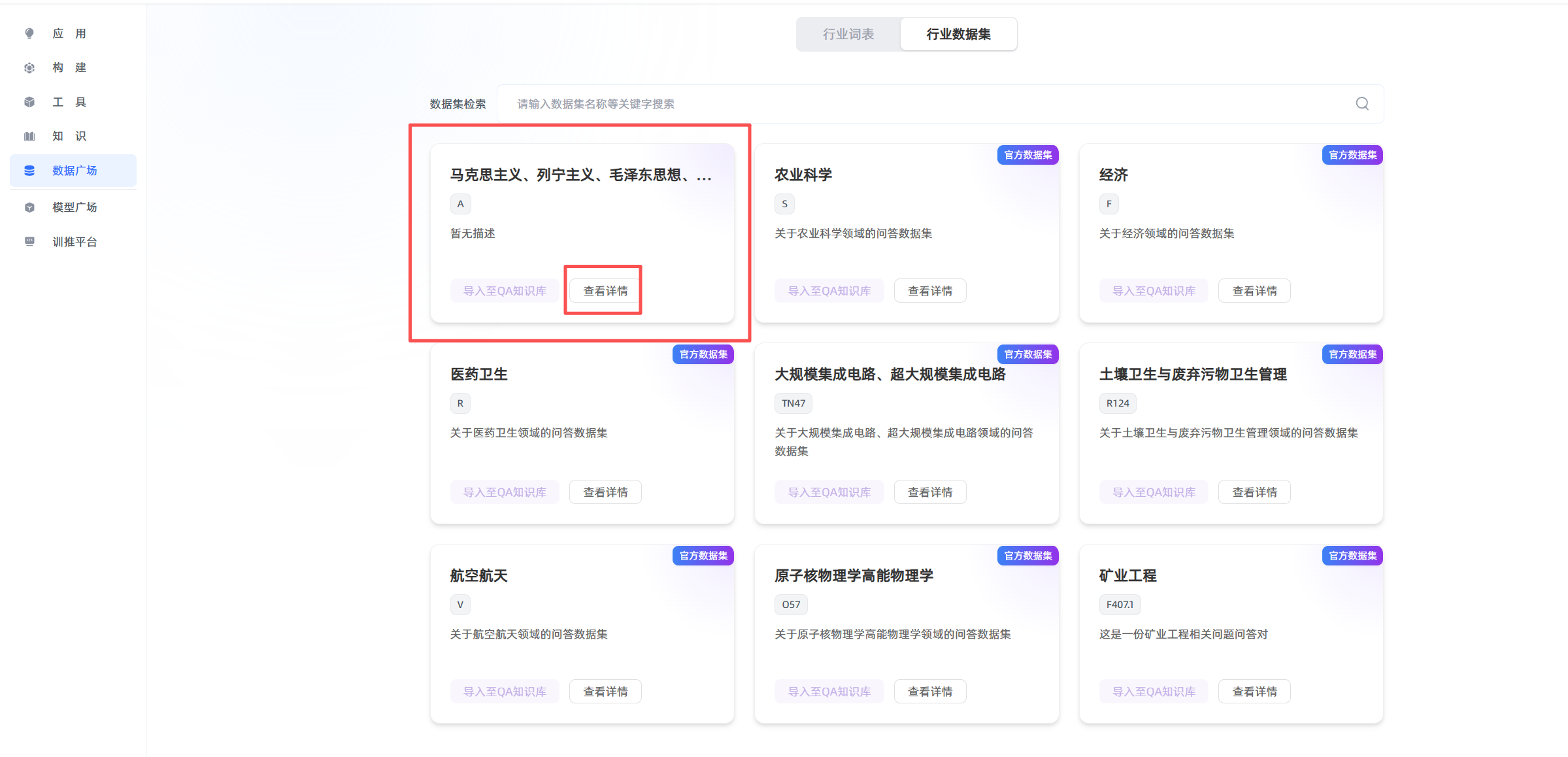Select the 行业数据集 tab
The height and width of the screenshot is (757, 1568).
[x=958, y=34]
